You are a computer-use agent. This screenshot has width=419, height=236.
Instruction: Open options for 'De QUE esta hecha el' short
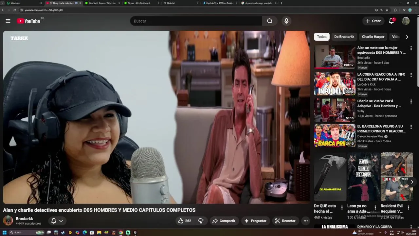tap(342, 207)
